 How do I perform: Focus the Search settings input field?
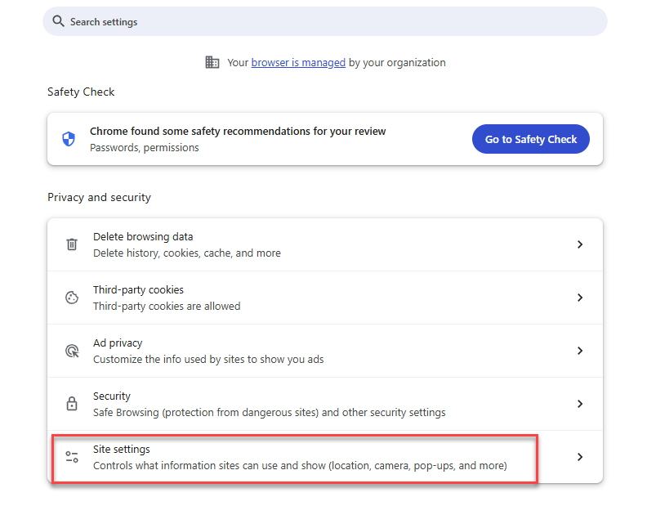point(327,22)
